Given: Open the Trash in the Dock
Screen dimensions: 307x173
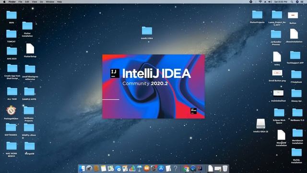Looking at the screenshot, I should click(225, 169).
